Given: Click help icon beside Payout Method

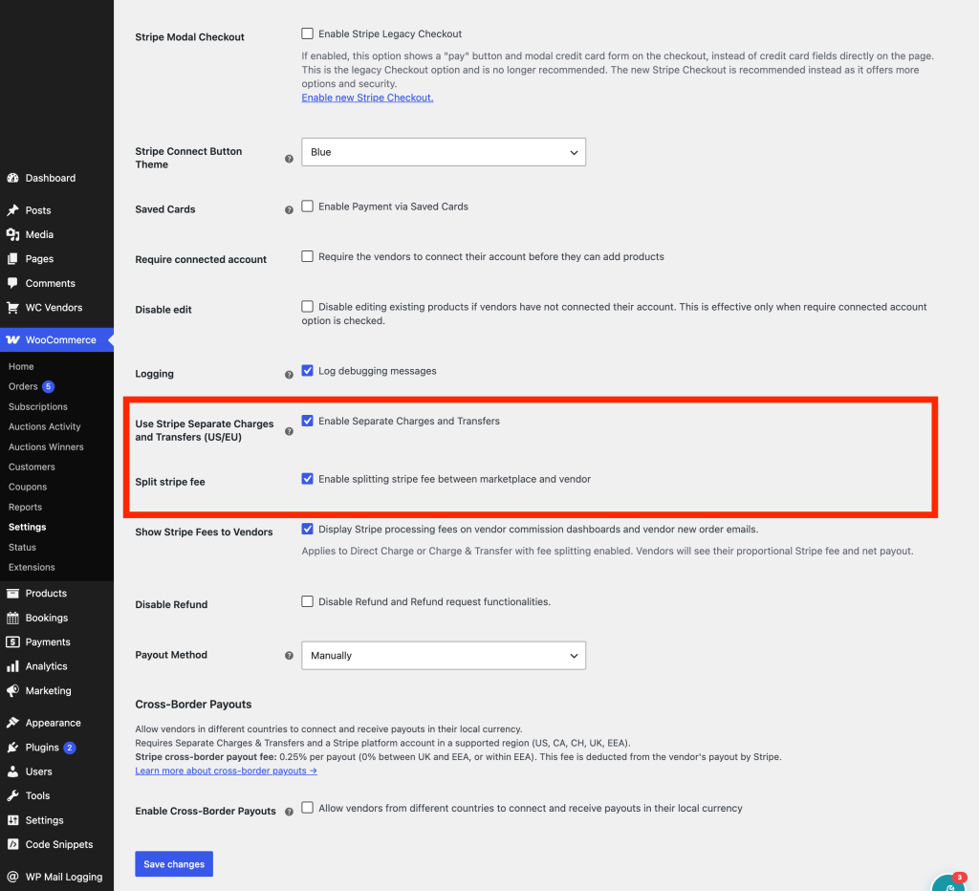Looking at the screenshot, I should [289, 656].
